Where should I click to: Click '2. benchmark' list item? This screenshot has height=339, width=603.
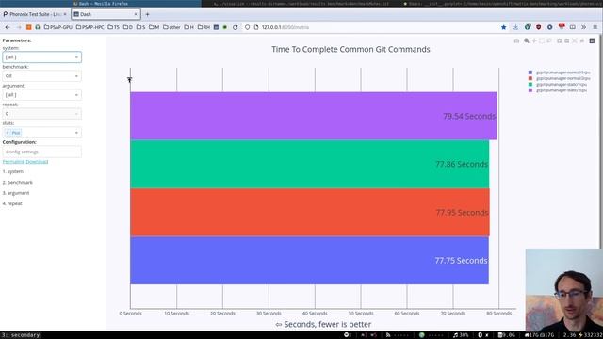(x=18, y=182)
